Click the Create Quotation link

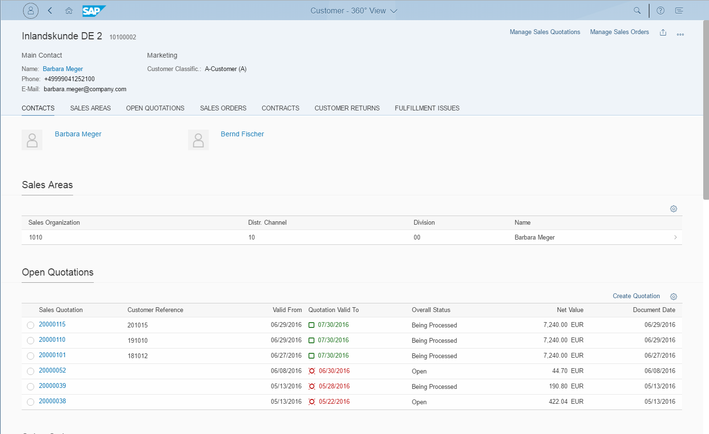[636, 296]
